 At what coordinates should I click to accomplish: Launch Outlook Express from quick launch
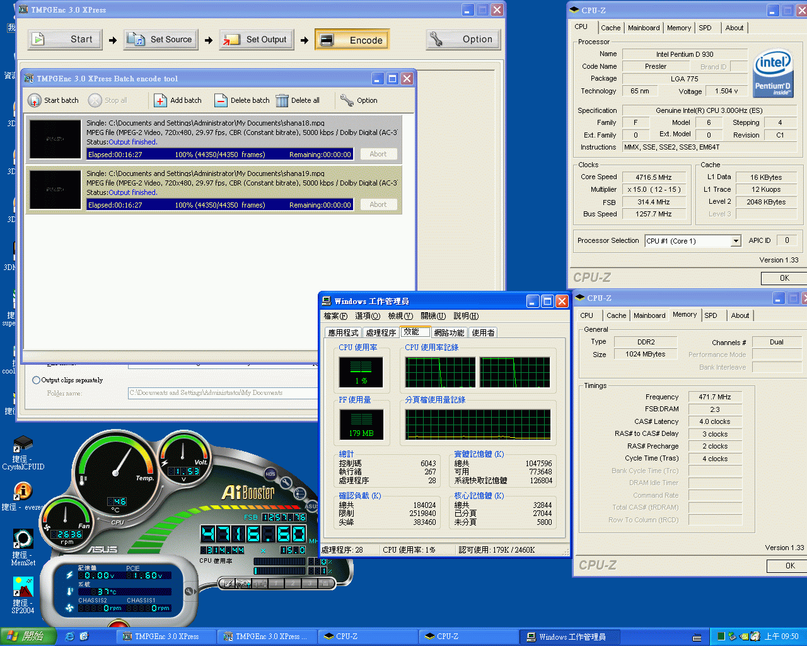pos(84,637)
